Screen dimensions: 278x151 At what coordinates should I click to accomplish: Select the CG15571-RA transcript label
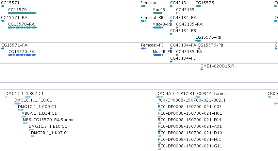tap(14, 18)
